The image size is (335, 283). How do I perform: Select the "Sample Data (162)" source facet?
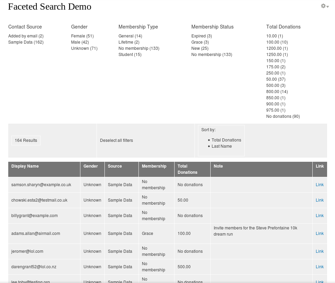point(26,42)
